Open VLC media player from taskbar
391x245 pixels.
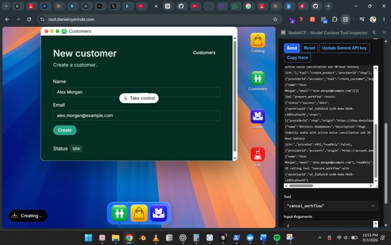(156, 238)
